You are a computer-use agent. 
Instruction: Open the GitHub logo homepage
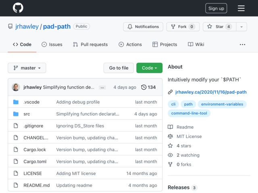point(18,8)
